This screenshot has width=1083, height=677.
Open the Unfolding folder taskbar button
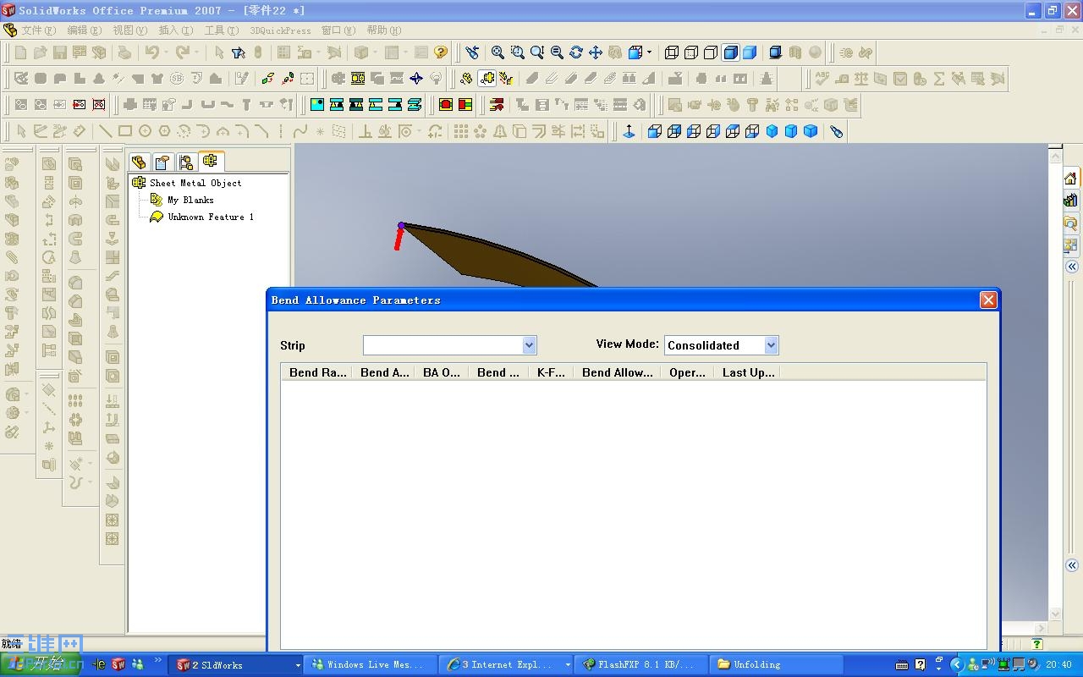coord(778,665)
